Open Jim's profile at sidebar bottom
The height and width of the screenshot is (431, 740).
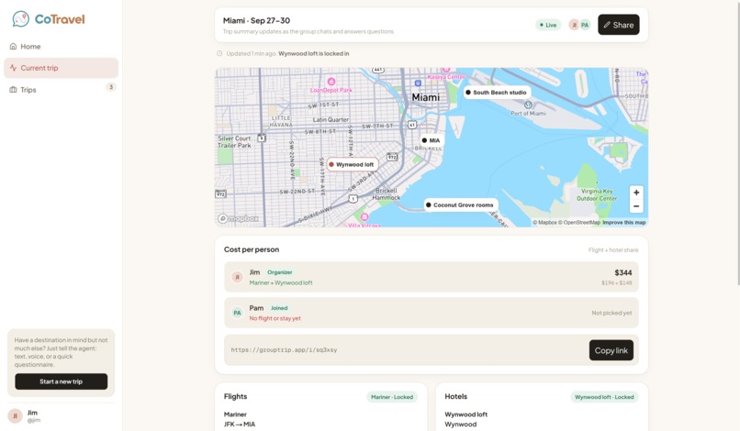[61, 416]
